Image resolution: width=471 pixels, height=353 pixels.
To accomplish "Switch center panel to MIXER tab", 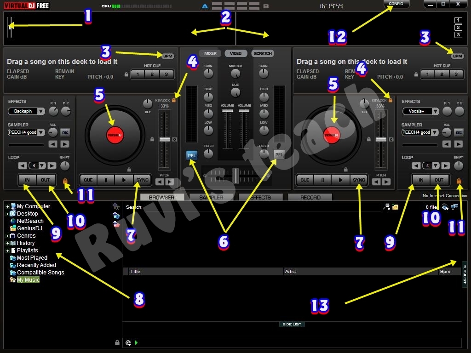I will pos(210,53).
